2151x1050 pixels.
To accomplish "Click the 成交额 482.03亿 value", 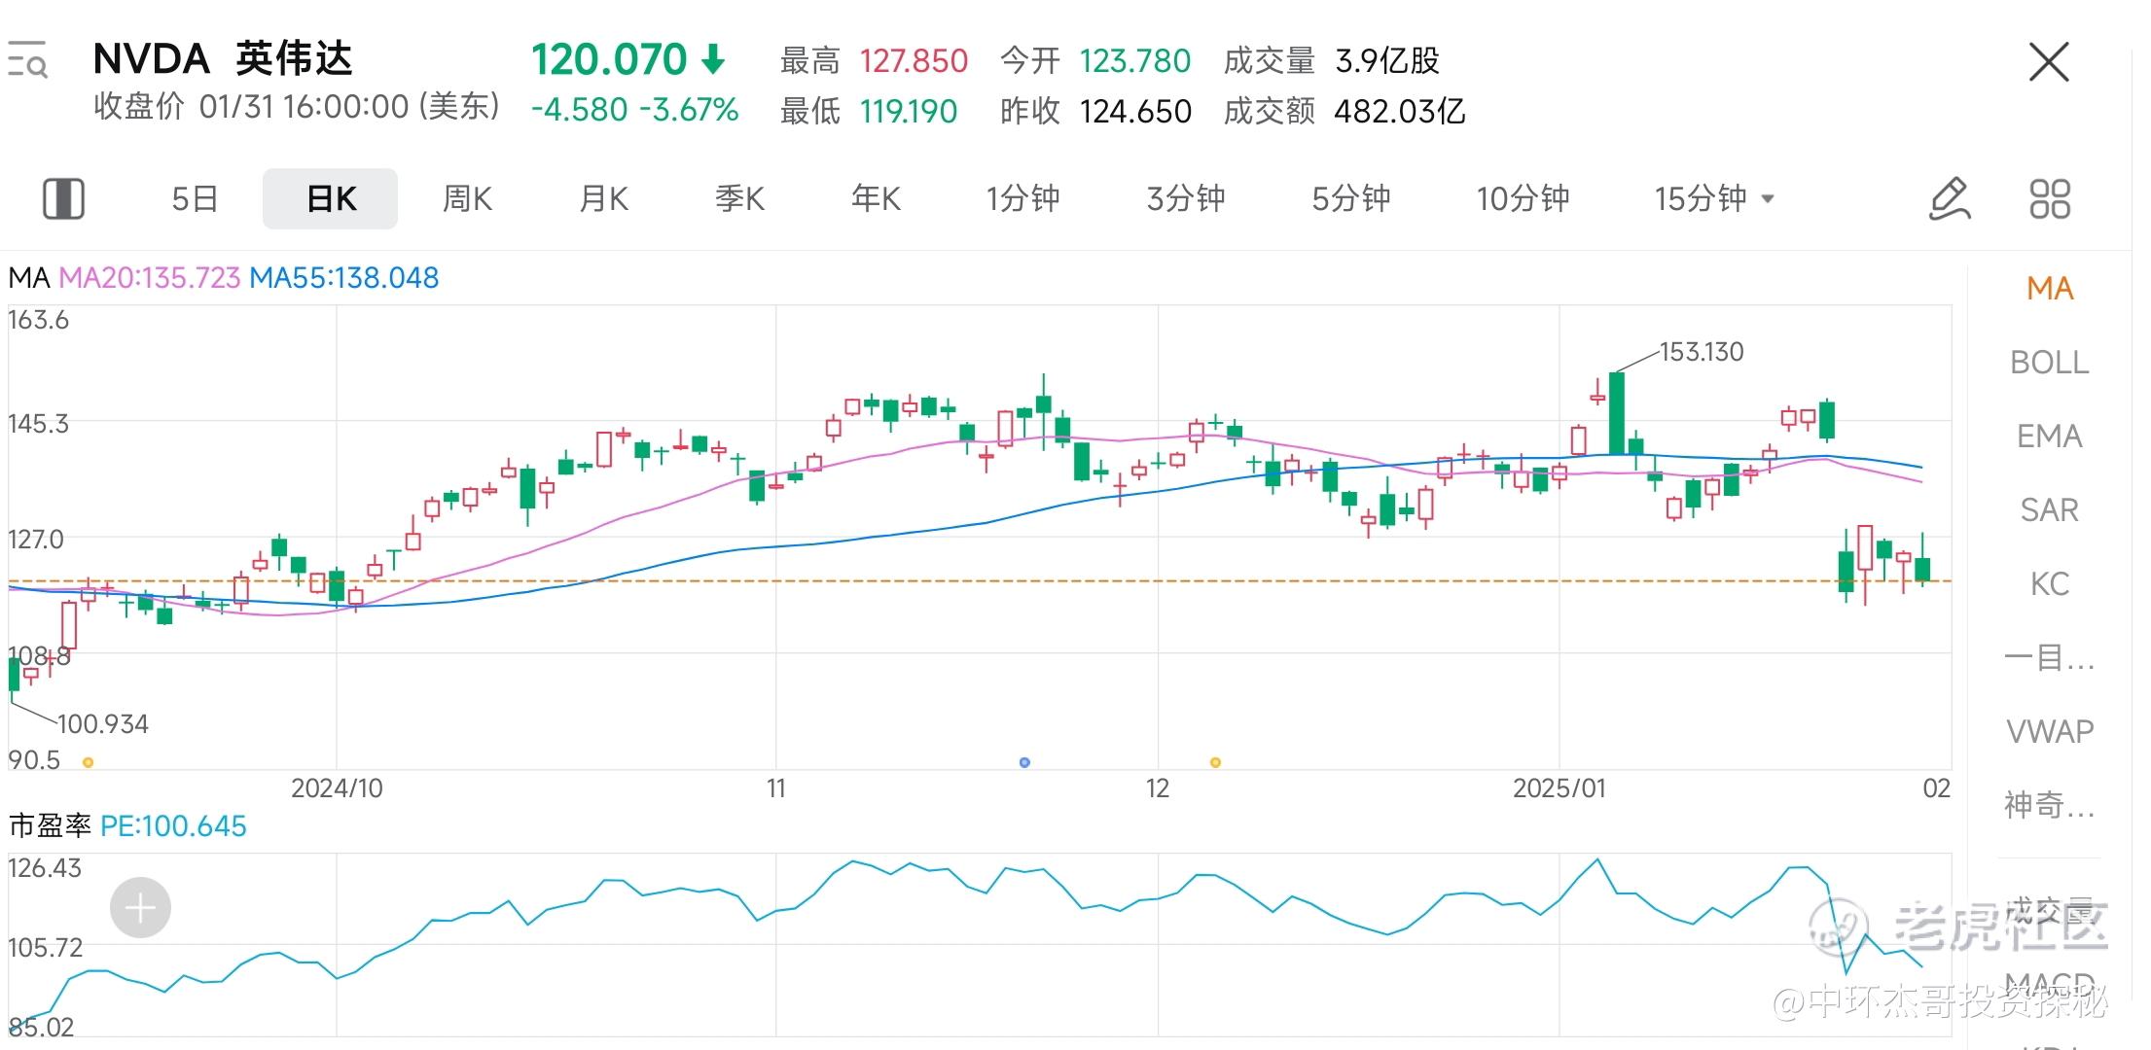I will point(1399,112).
